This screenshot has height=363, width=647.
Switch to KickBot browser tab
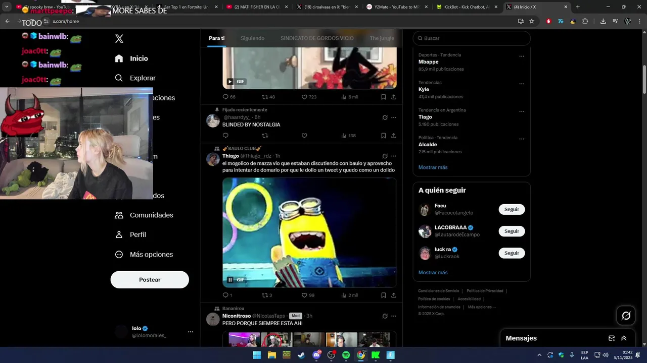[467, 7]
